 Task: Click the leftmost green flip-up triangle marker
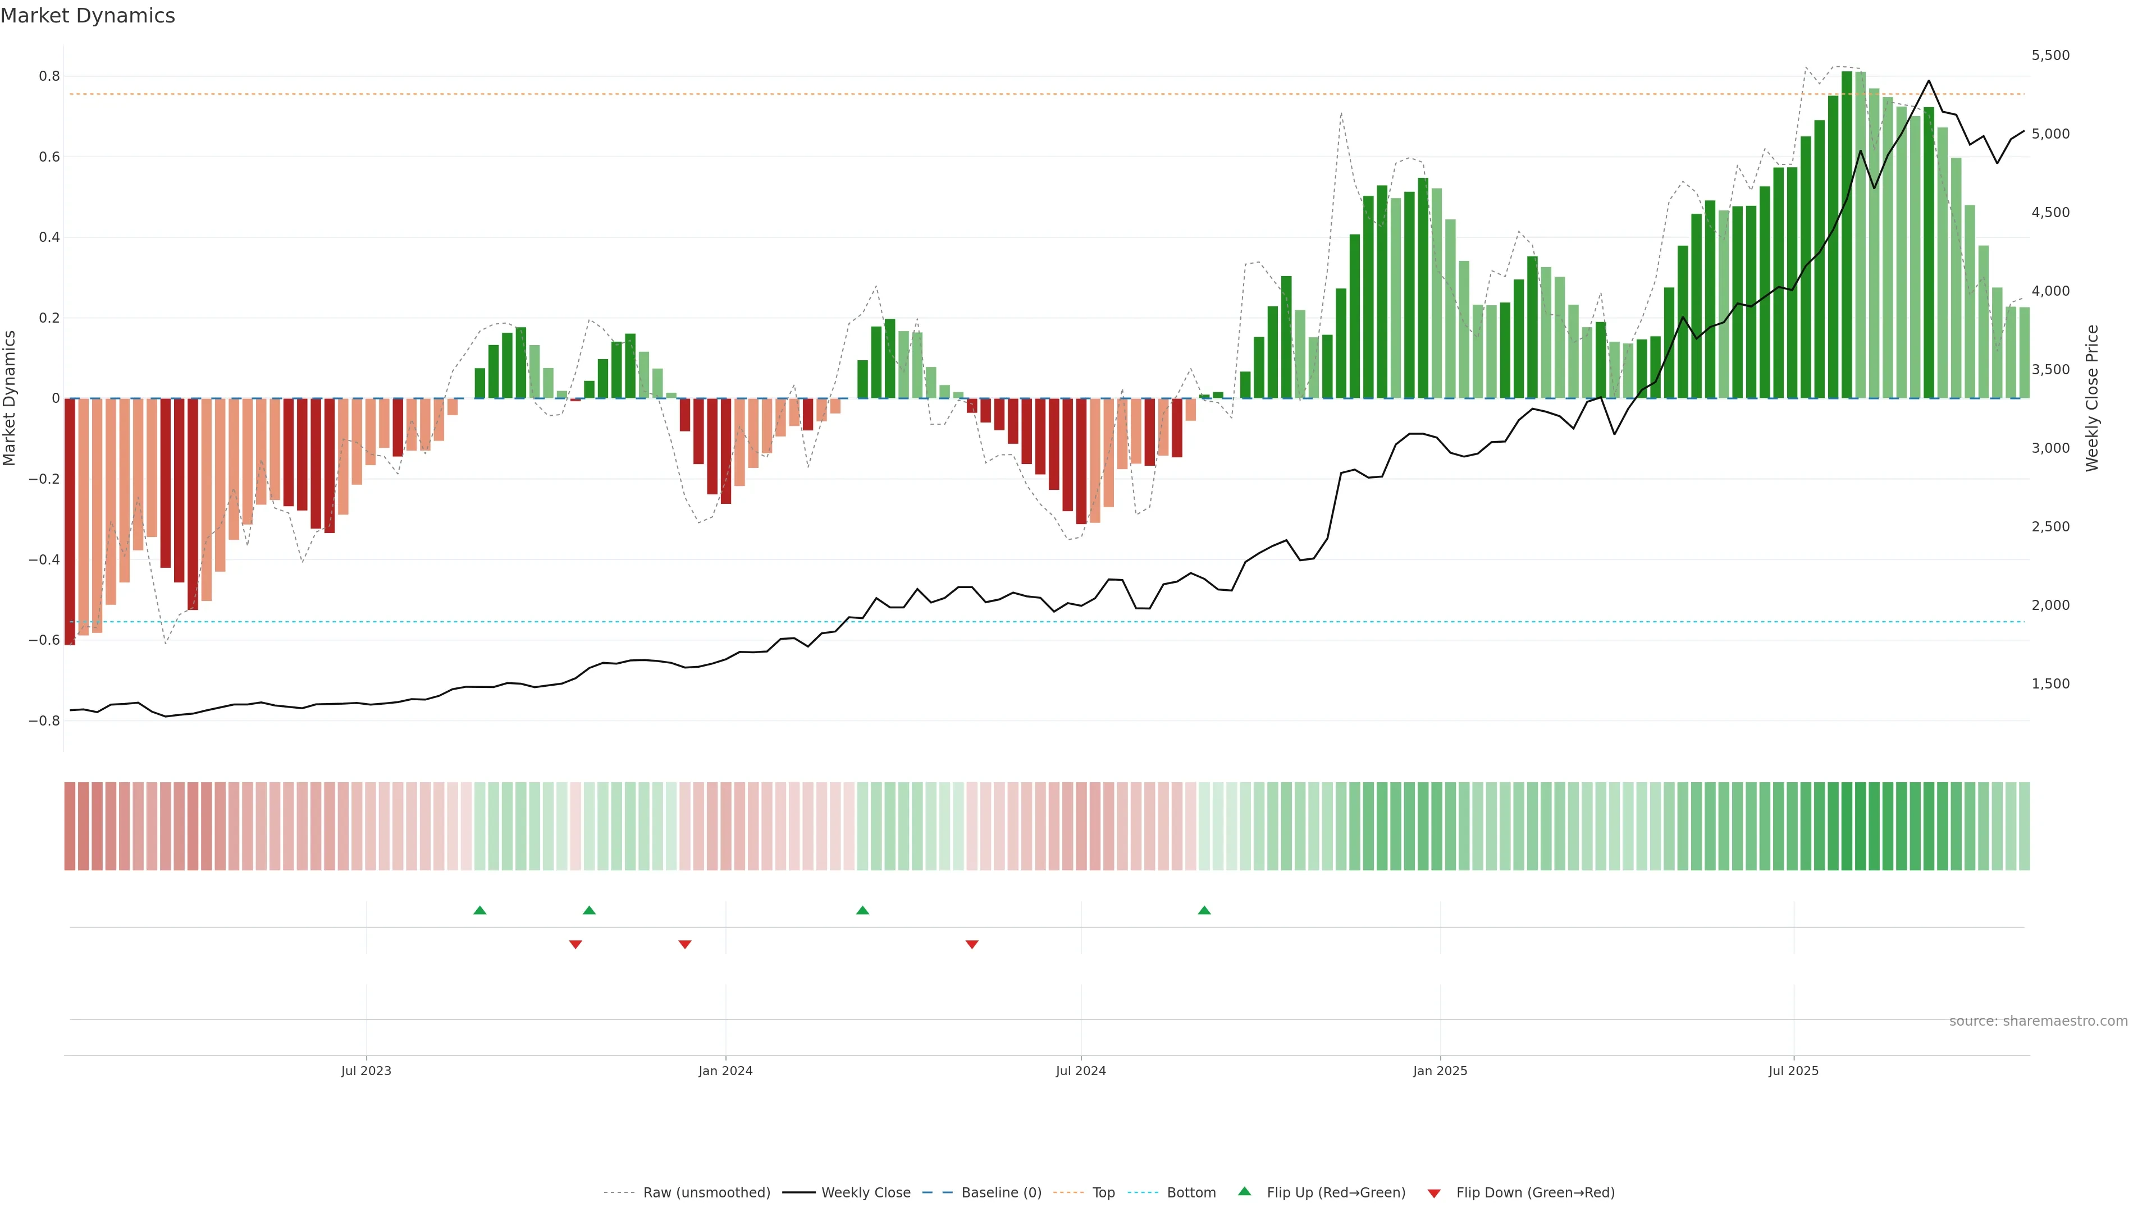tap(479, 910)
